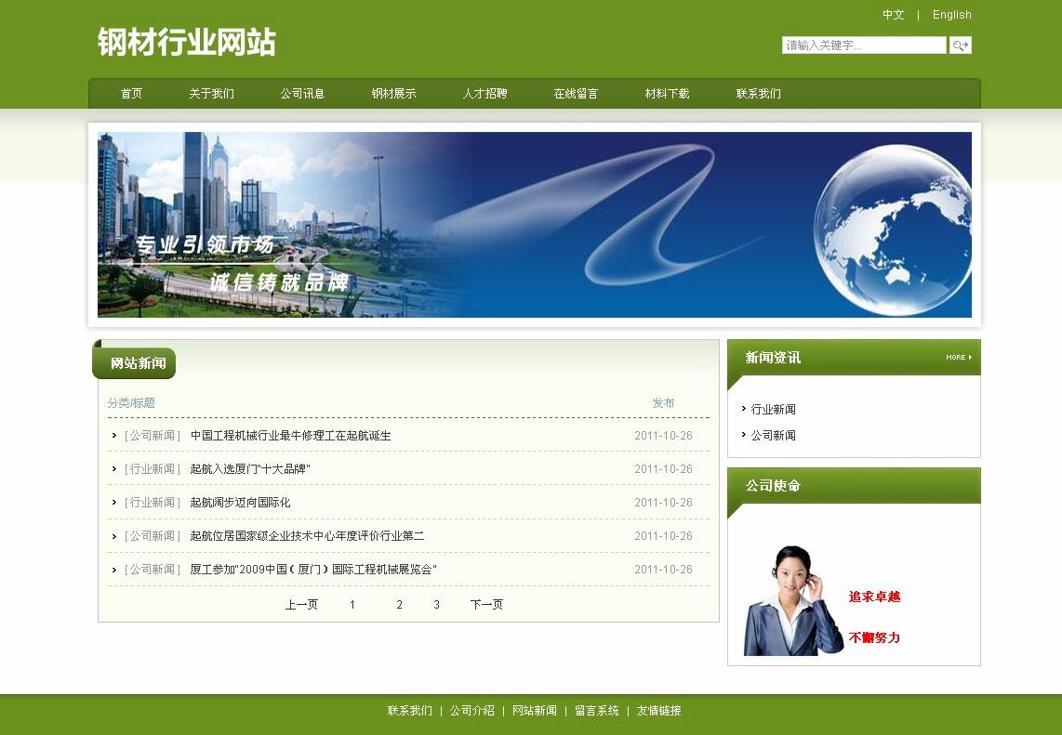This screenshot has height=735, width=1062.
Task: Select 材料下载 in the navigation bar
Action: 667,94
